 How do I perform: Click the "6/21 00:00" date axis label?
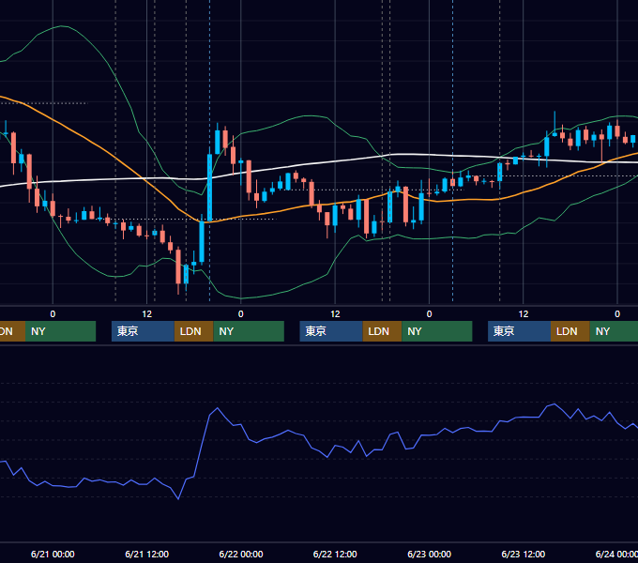pos(53,554)
